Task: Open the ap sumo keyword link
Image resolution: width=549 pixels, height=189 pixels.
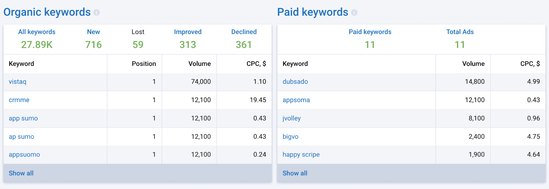Action: (x=21, y=136)
